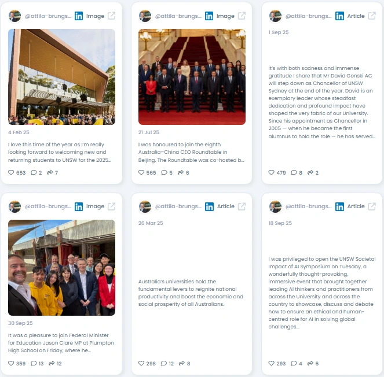This screenshot has width=384, height=377.
Task: Open the Plumpton High School selfie photo
Action: pyautogui.click(x=62, y=268)
